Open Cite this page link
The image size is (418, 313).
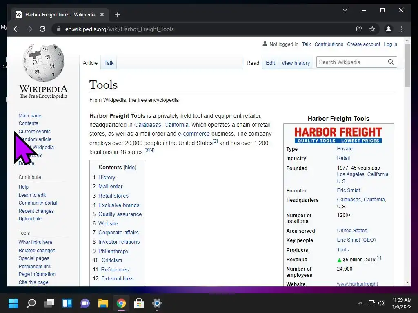33,282
